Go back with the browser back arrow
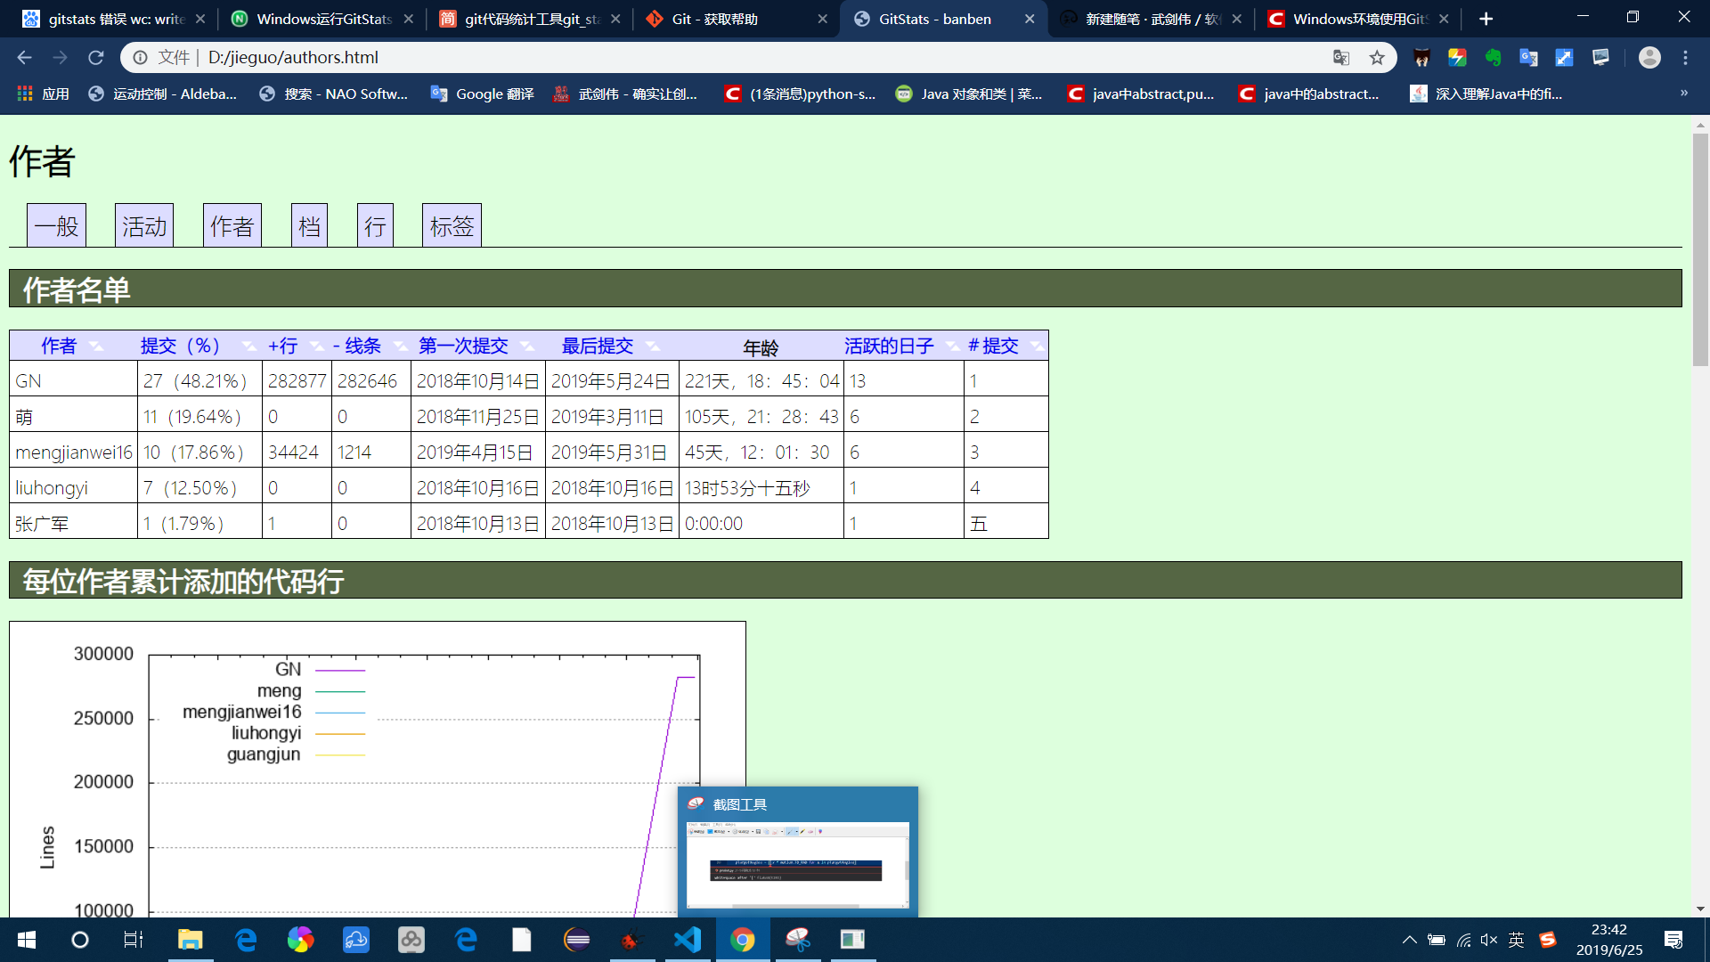This screenshot has width=1710, height=962. pos(24,58)
